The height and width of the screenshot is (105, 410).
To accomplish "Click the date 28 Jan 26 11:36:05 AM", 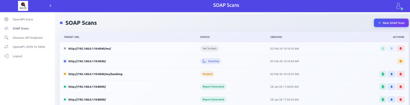I will [285, 87].
